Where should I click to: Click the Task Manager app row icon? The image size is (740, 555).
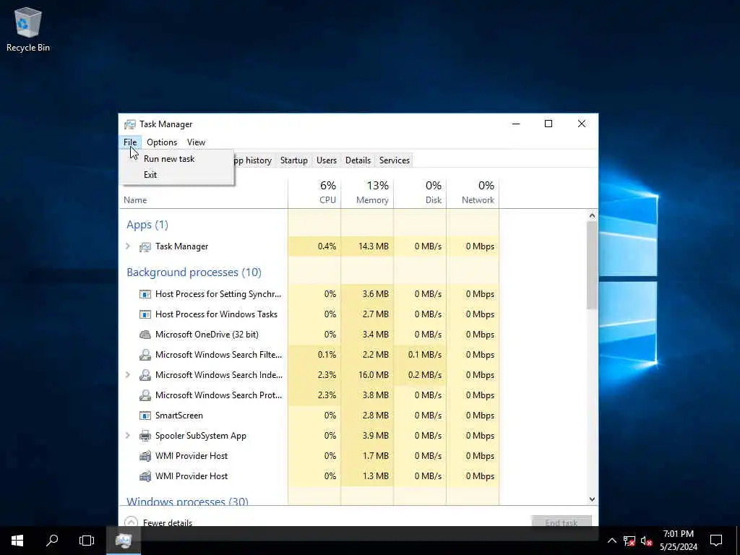pyautogui.click(x=145, y=246)
